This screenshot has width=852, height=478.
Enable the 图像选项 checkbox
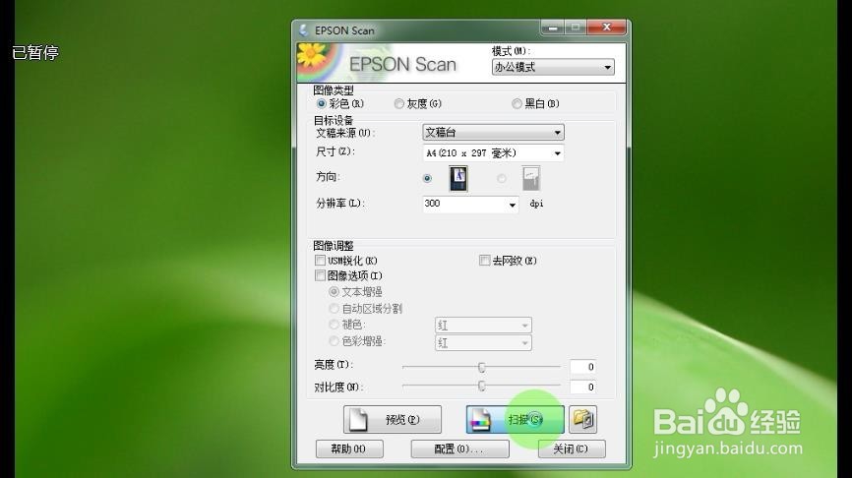coord(320,276)
